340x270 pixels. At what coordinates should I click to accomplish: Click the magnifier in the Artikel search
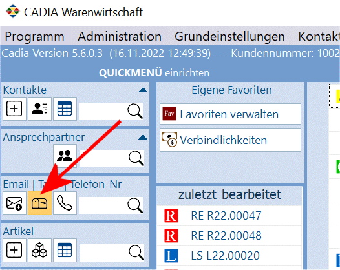(136, 253)
